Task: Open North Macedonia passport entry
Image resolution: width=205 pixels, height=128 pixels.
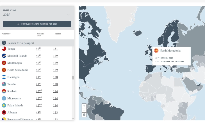Action: [18, 70]
